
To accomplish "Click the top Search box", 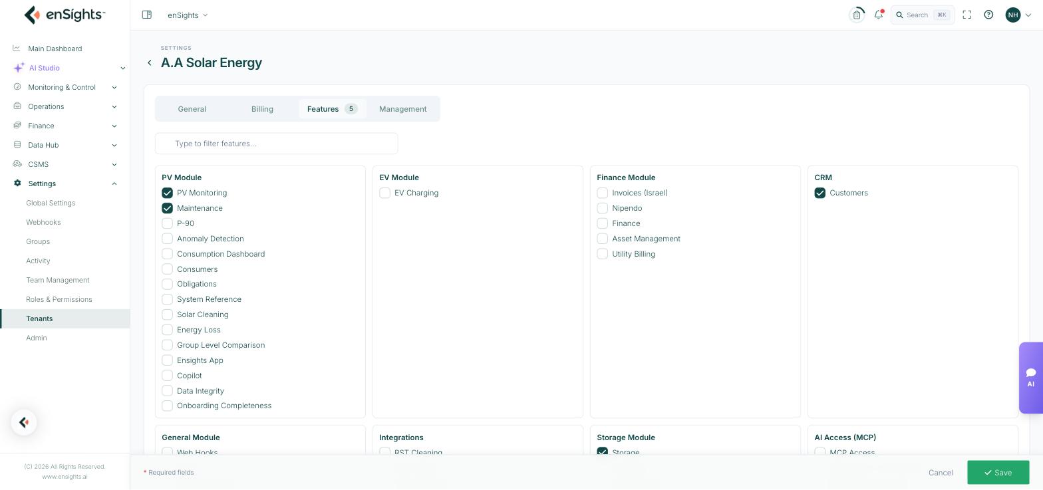I will click(923, 15).
